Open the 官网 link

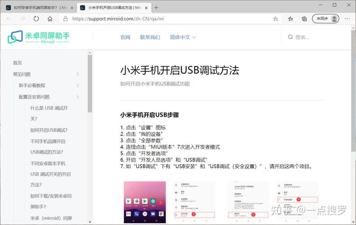point(125,37)
